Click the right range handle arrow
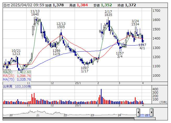 coord(152,112)
